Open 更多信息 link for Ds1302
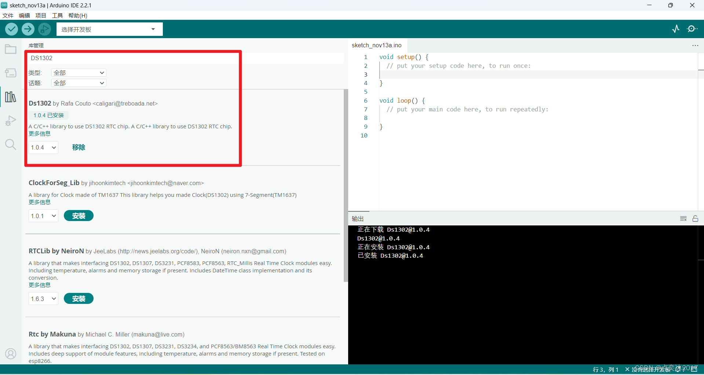The width and height of the screenshot is (704, 375). [x=40, y=134]
